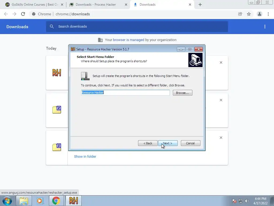Bookmark this page with the star
274x206 pixels.
(x=249, y=14)
